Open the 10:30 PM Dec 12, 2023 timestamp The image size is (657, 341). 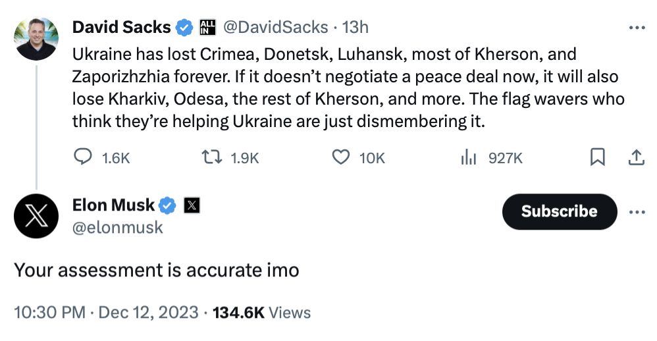point(106,311)
